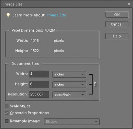Click the Learn more about label
This screenshot has height=129, width=133.
29,15
